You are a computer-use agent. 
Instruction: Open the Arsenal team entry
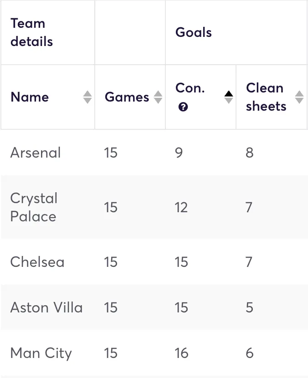pos(36,153)
